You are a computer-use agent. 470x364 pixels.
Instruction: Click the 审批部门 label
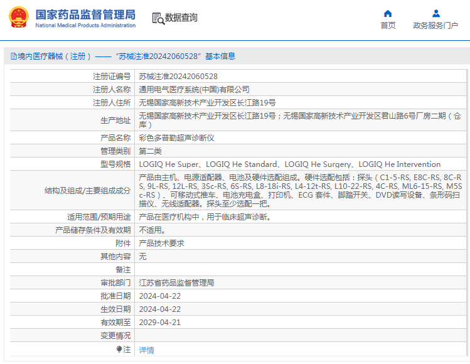(x=115, y=283)
